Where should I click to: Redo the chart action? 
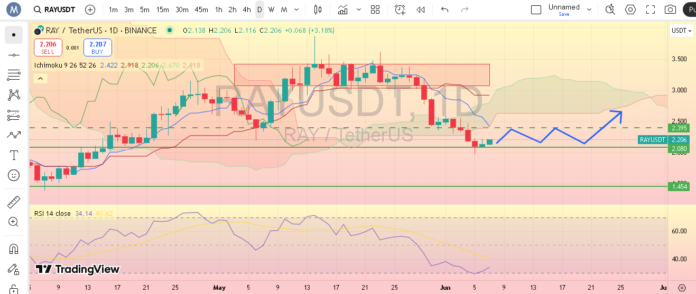point(465,10)
